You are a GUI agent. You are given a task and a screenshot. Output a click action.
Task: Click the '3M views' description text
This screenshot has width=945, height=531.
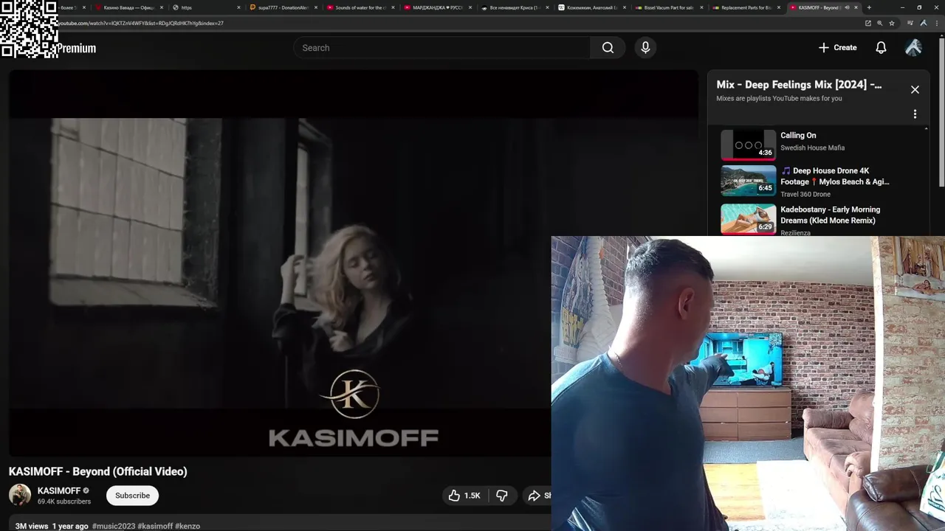(32, 526)
